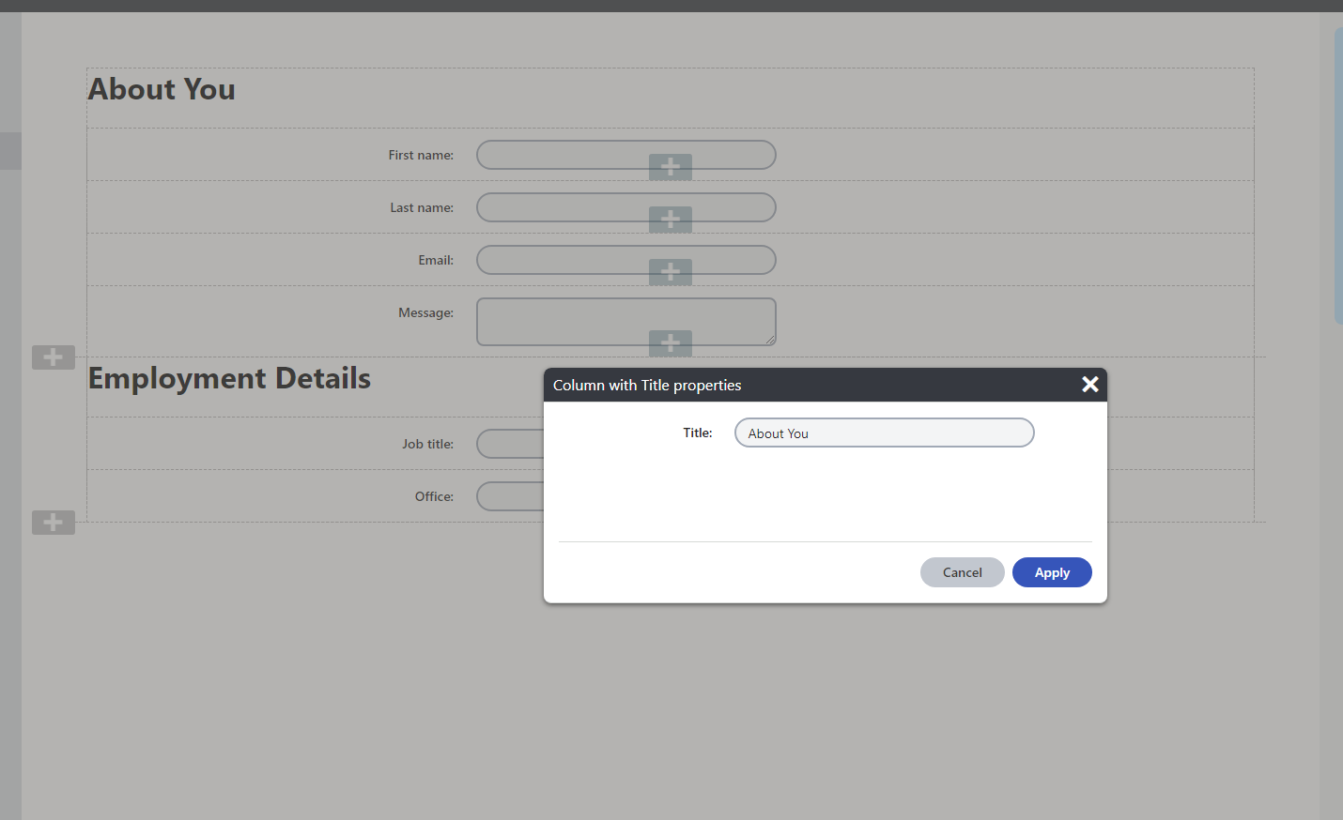Click the vertical scrollbar on right edge
This screenshot has width=1343, height=820.
[x=1338, y=176]
